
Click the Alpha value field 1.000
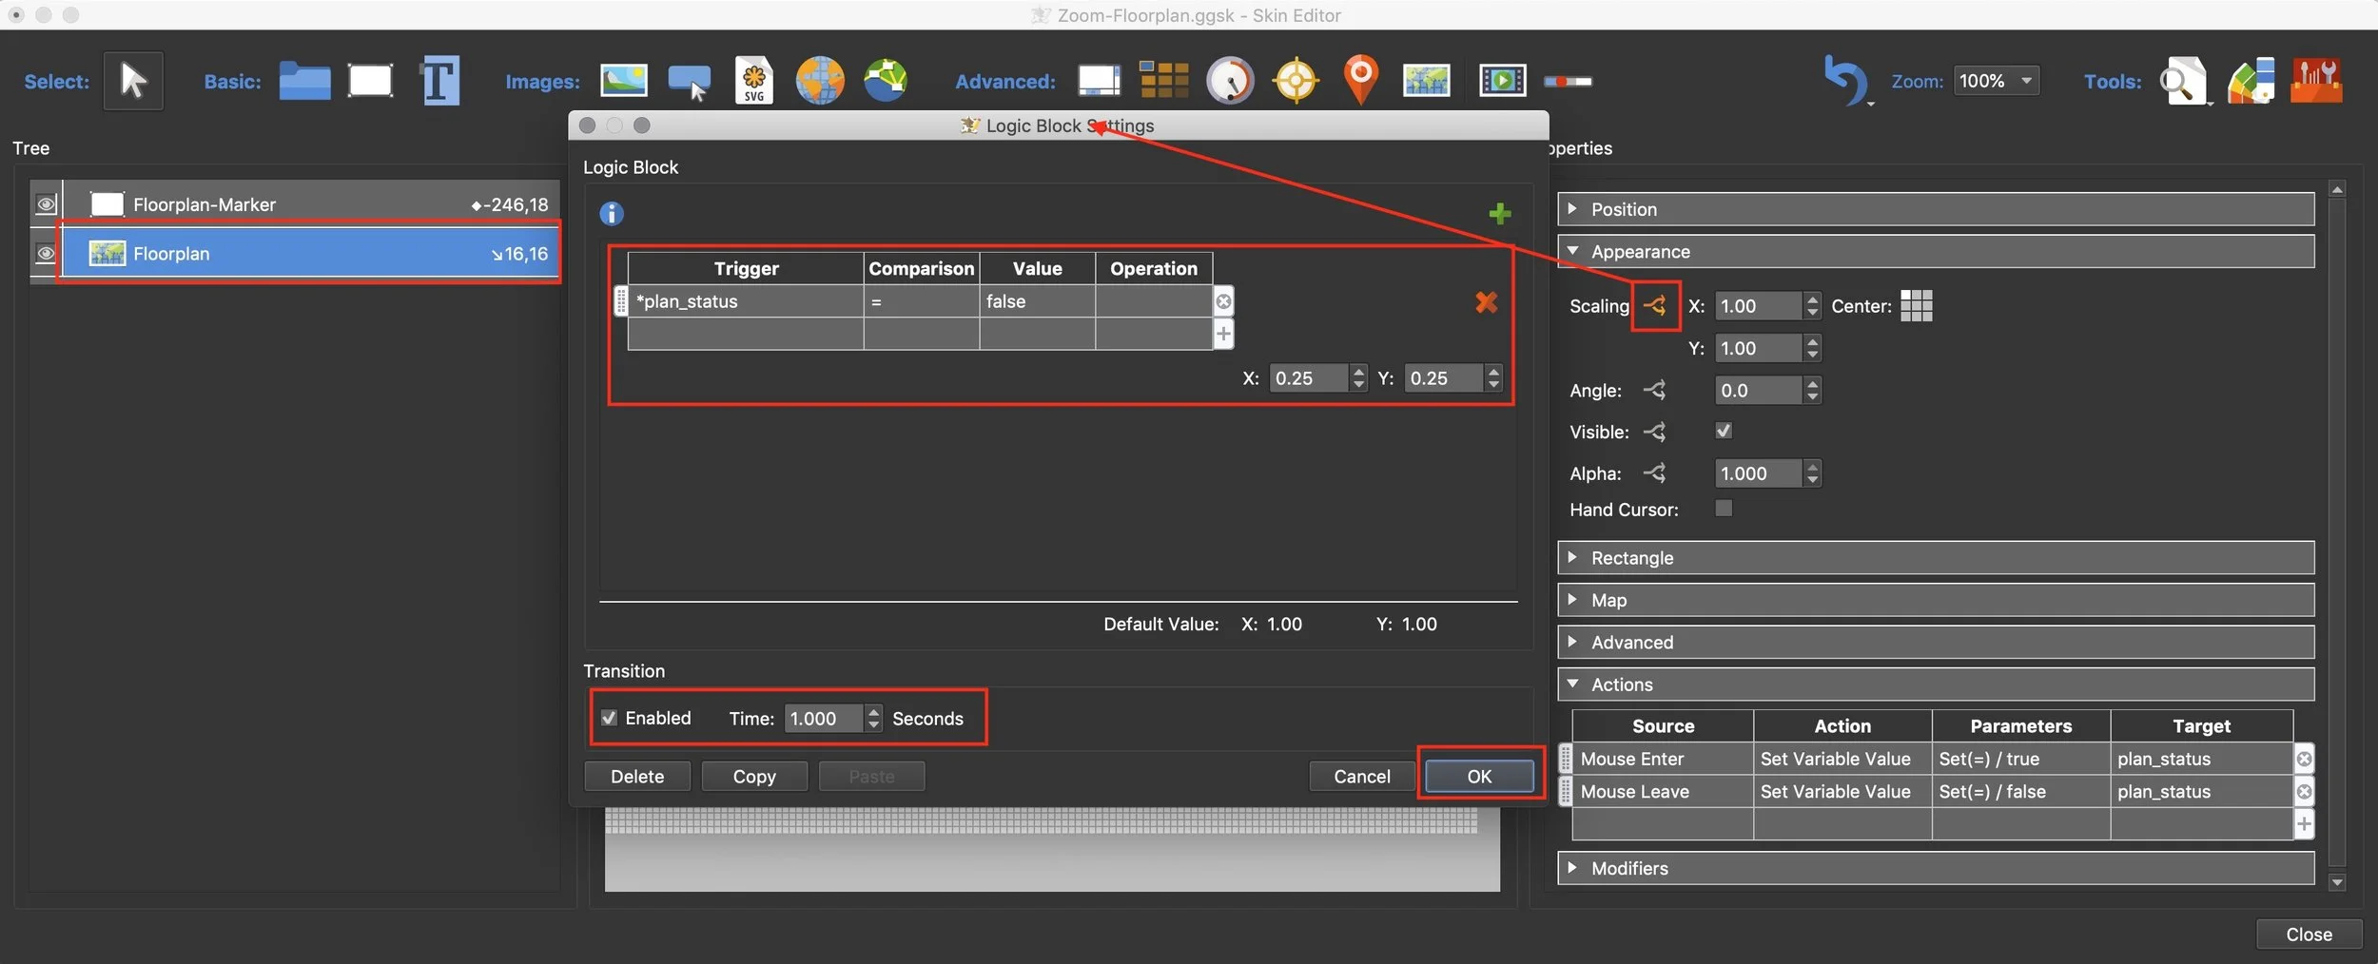pyautogui.click(x=1758, y=473)
